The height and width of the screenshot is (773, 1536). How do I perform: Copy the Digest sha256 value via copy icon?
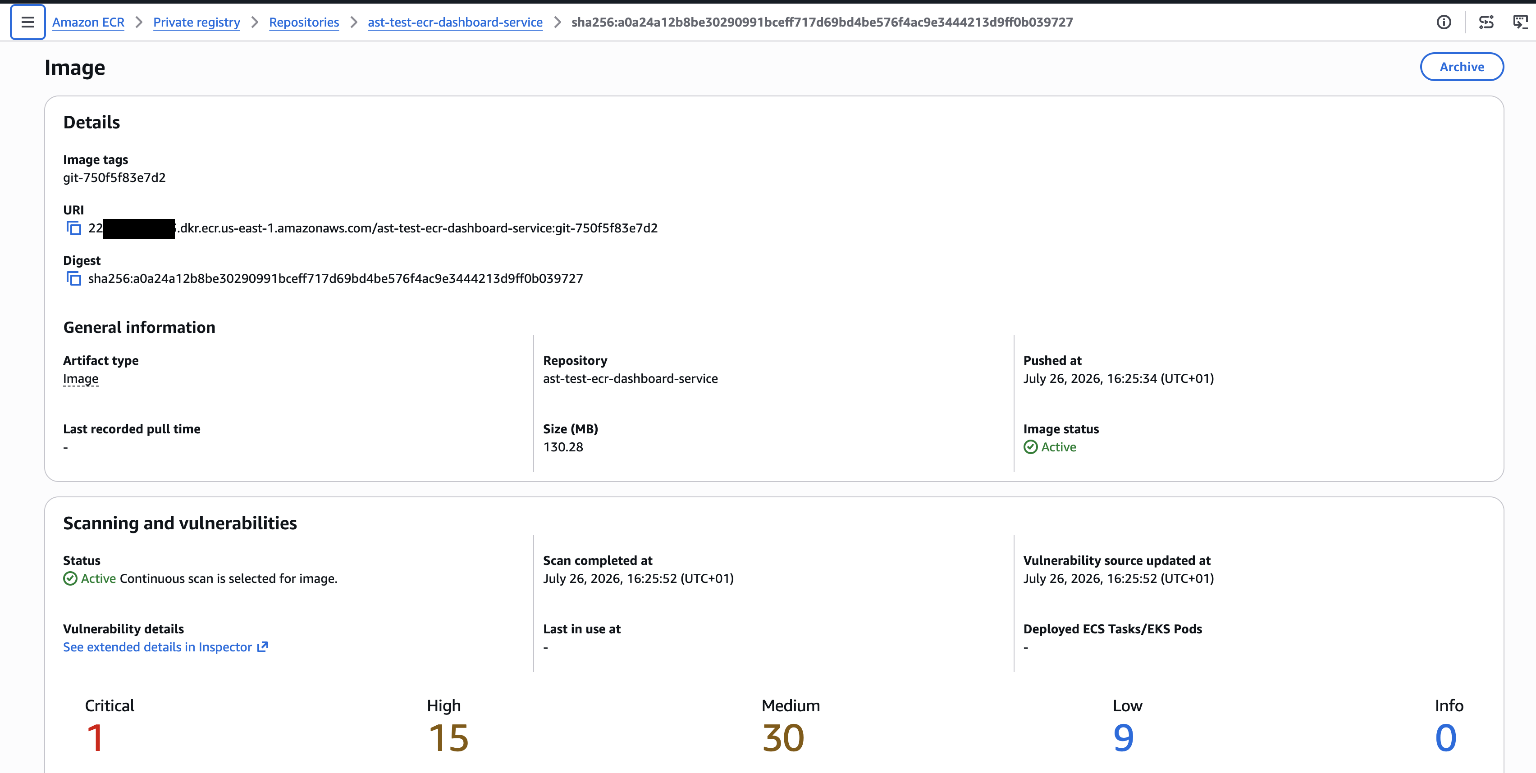(73, 278)
